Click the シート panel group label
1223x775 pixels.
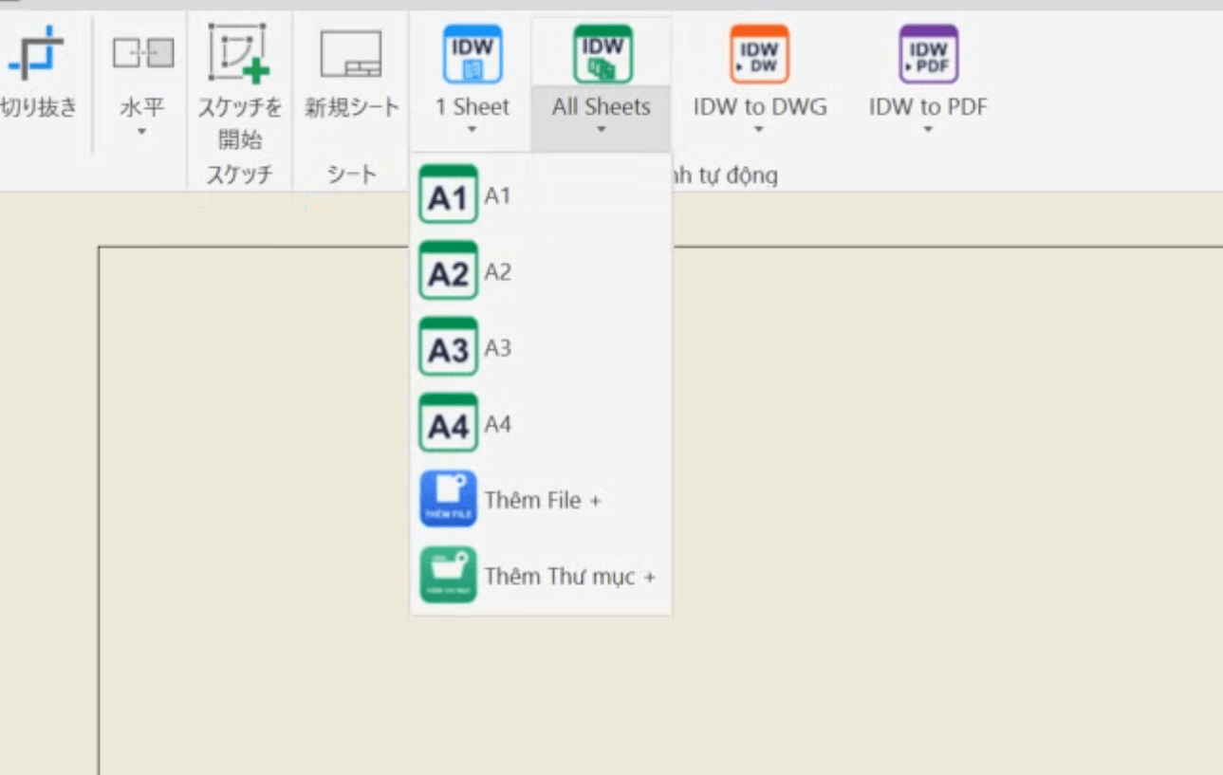point(351,175)
